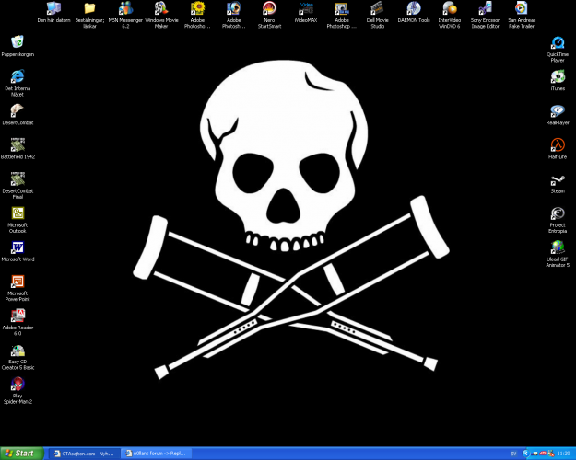The image size is (576, 460).
Task: Switch to GTAsajten.com taskbar window
Action: coord(81,453)
